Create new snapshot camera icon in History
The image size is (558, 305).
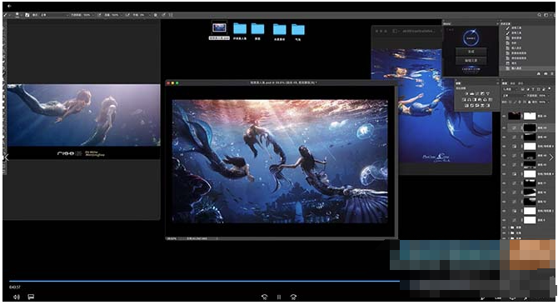[546, 73]
